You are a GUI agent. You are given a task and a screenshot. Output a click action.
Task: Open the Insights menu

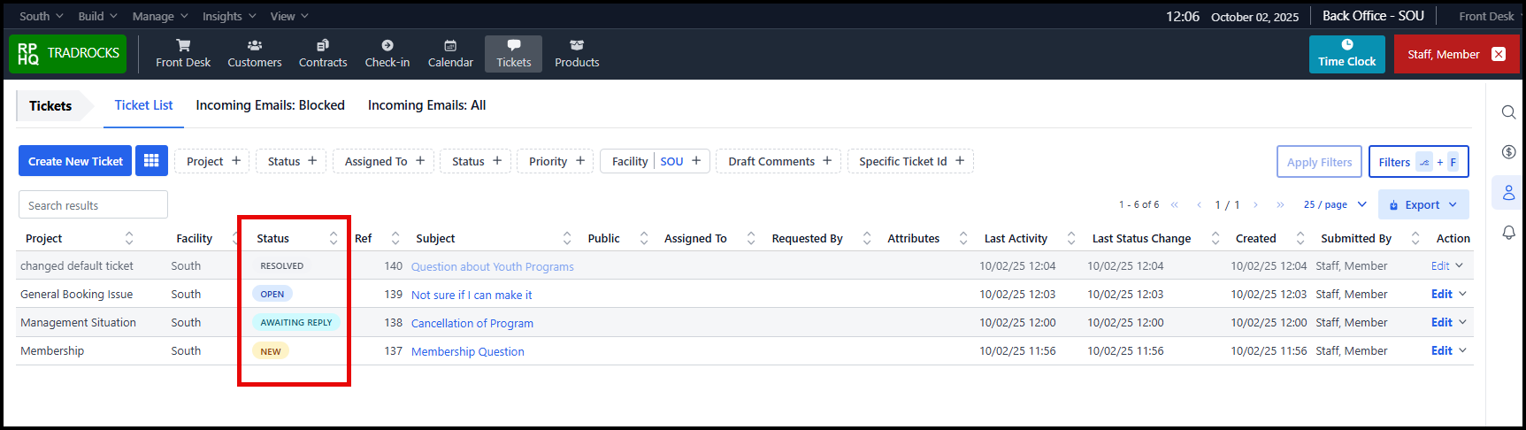[x=228, y=16]
